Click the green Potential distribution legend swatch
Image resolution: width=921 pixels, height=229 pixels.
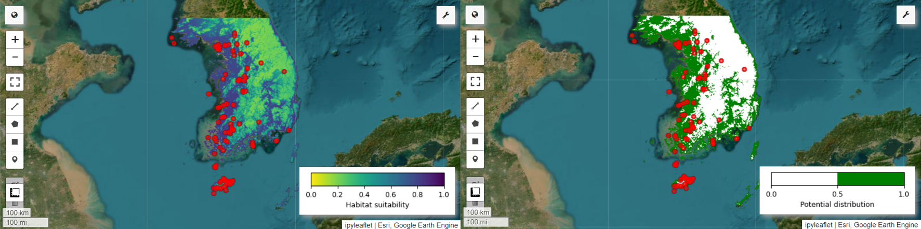[x=871, y=179]
